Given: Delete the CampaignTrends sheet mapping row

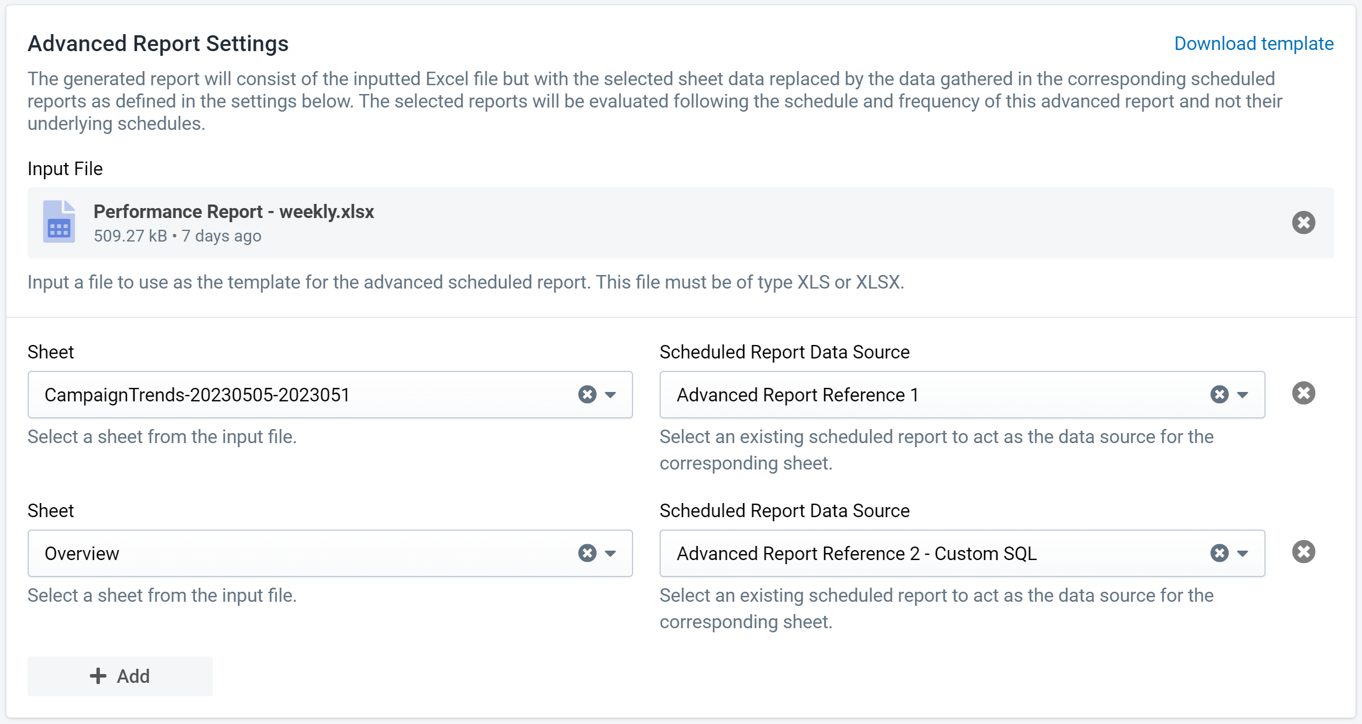Looking at the screenshot, I should pyautogui.click(x=1303, y=393).
